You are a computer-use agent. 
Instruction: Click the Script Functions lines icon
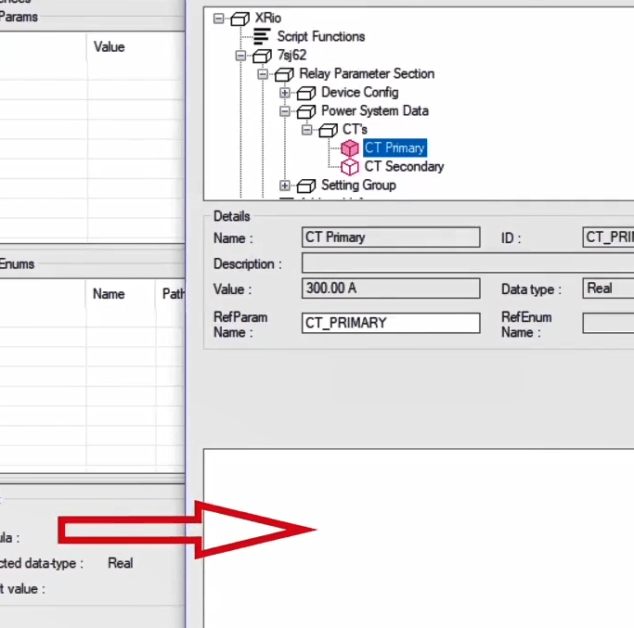263,36
